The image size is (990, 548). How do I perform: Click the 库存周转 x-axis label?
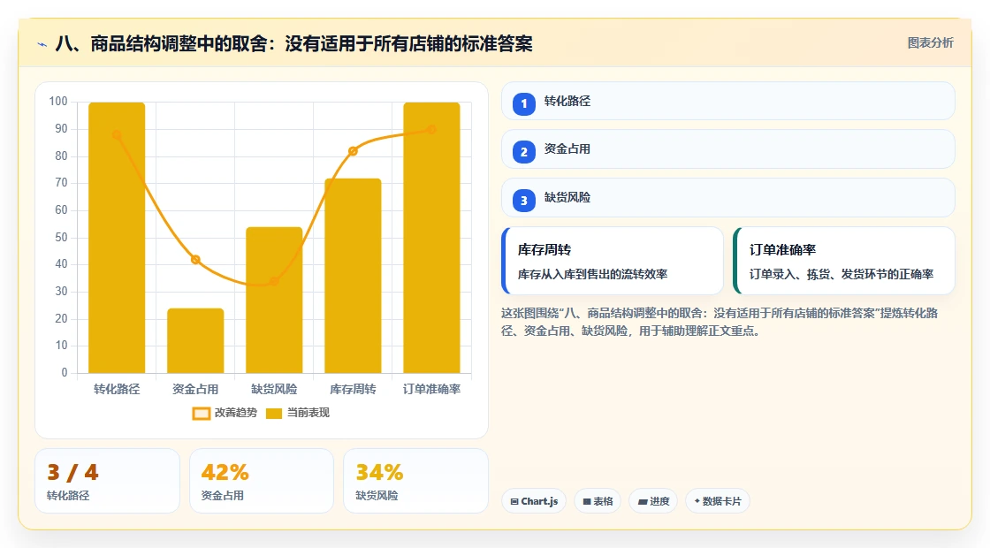353,390
